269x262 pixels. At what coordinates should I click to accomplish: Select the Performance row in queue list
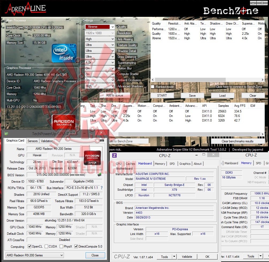point(207,29)
